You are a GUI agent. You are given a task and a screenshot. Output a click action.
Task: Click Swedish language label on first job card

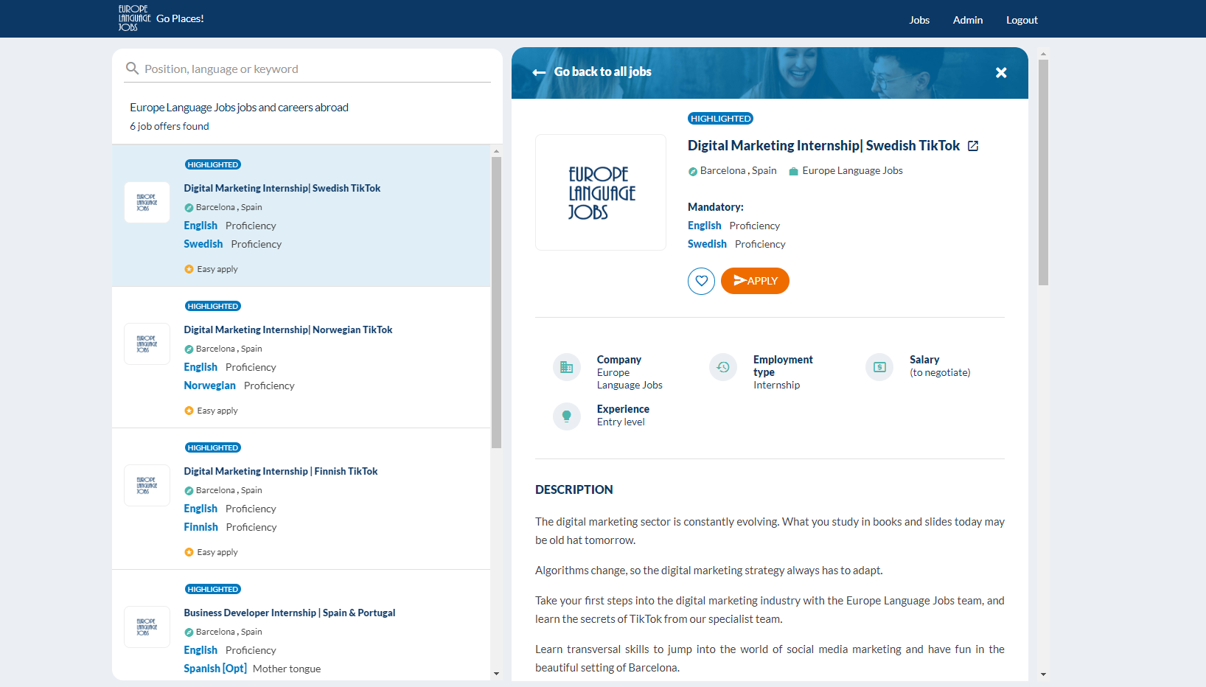tap(203, 244)
